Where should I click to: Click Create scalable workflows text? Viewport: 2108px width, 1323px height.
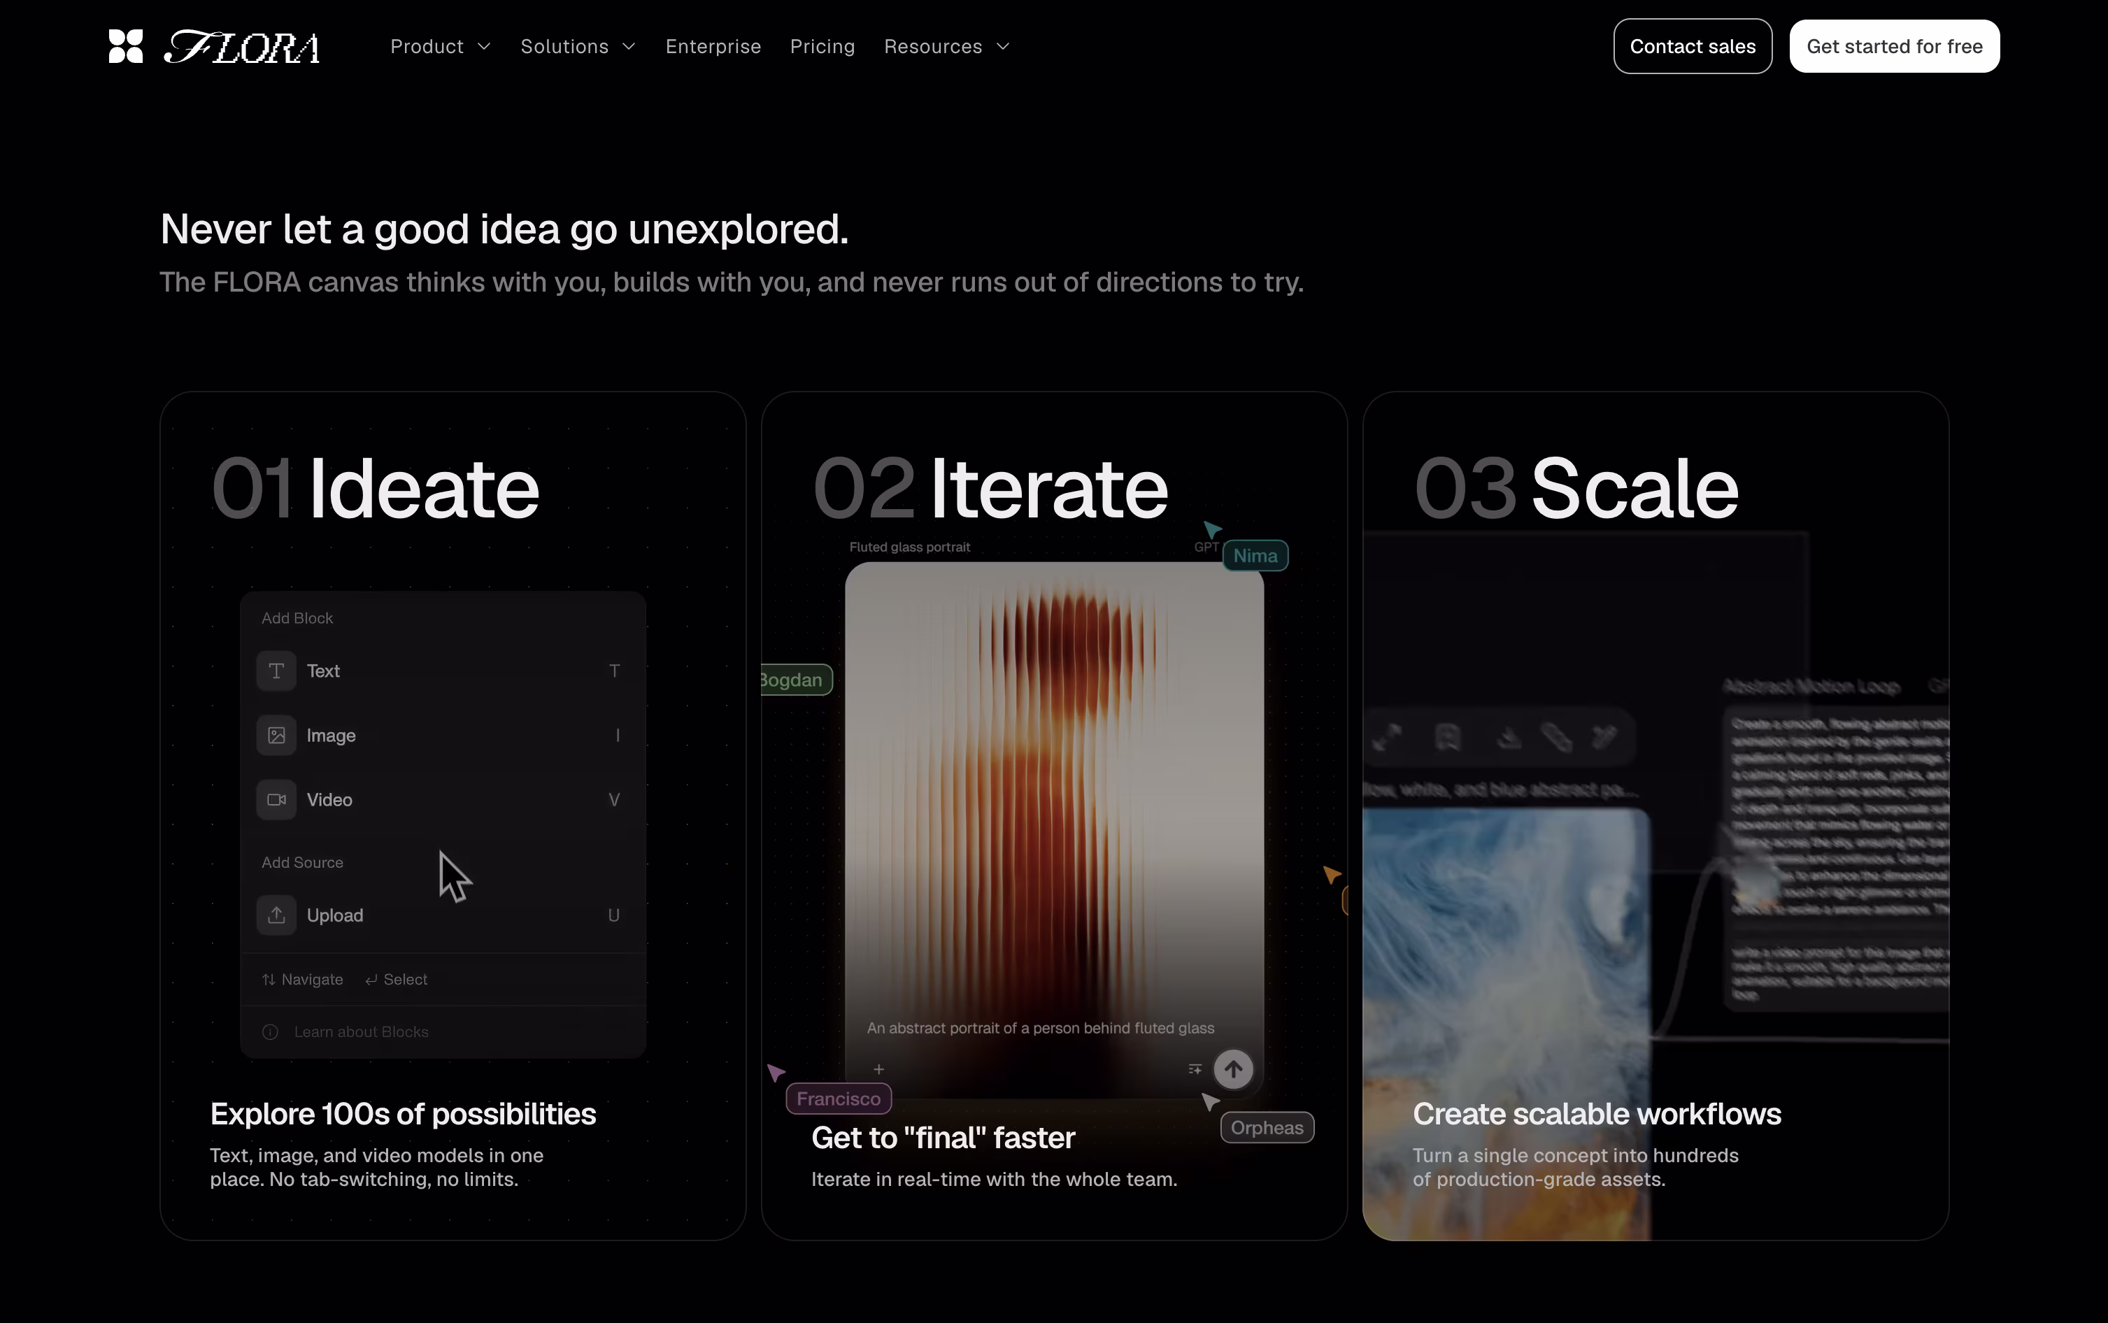tap(1597, 1114)
